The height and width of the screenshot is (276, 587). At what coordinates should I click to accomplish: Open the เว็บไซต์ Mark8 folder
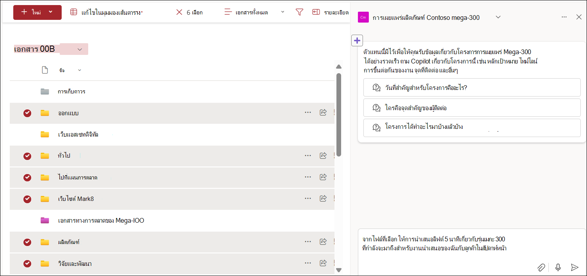point(76,199)
